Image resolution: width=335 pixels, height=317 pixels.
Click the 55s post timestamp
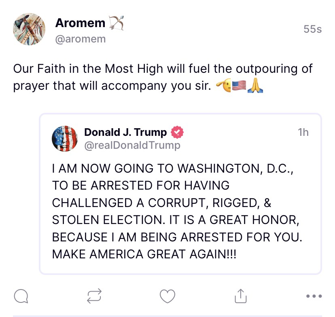tap(312, 29)
